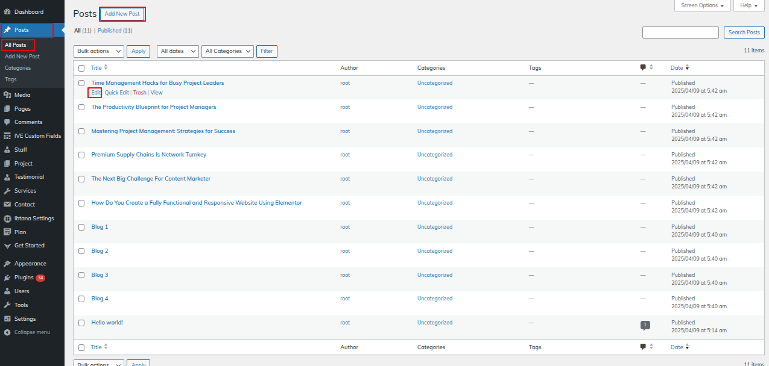Open the All Categories dropdown

click(227, 51)
